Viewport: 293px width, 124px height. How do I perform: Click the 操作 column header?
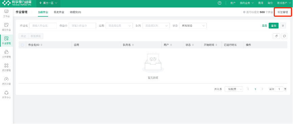pos(248,45)
